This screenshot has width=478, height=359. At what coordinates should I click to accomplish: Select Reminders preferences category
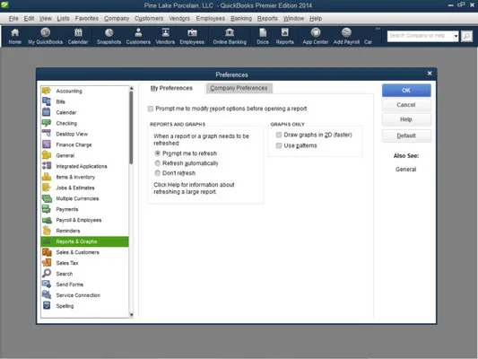[84, 231]
